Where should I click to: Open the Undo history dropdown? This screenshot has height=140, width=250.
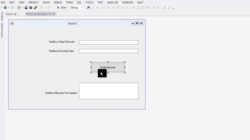tap(45, 8)
